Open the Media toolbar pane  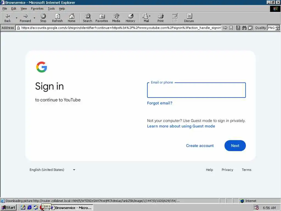[116, 18]
